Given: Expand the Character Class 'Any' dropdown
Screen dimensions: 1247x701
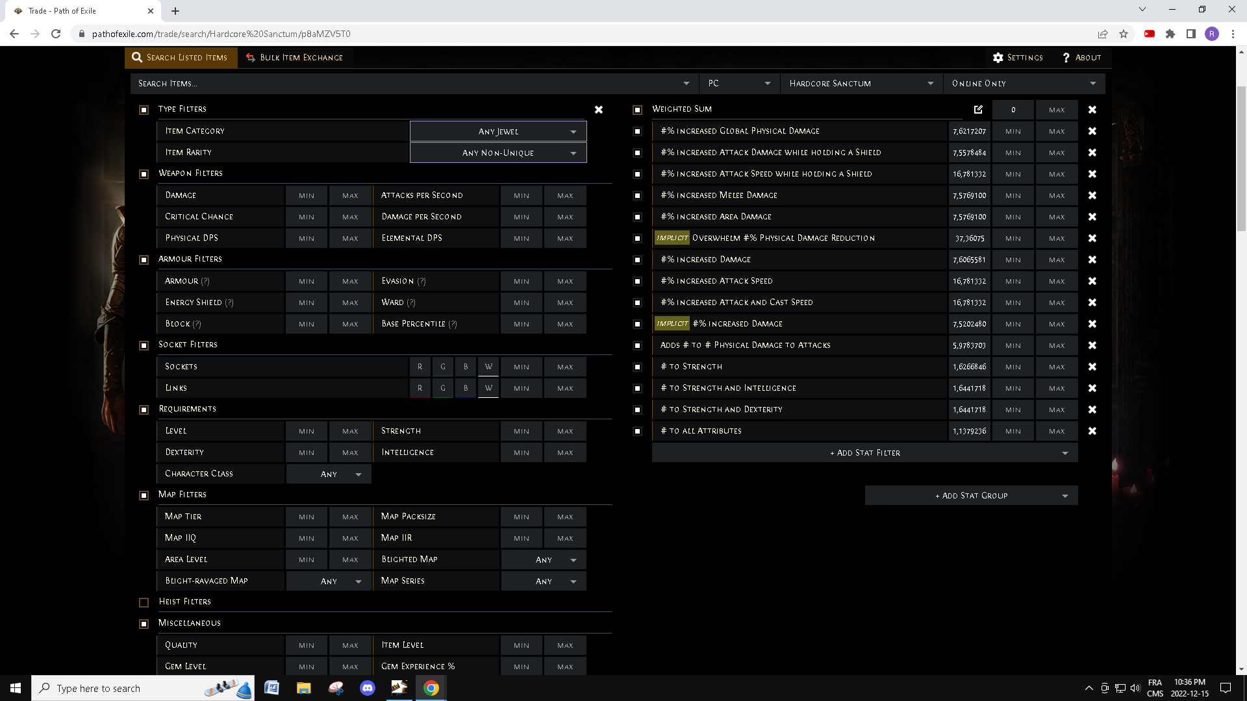Looking at the screenshot, I should (x=328, y=473).
